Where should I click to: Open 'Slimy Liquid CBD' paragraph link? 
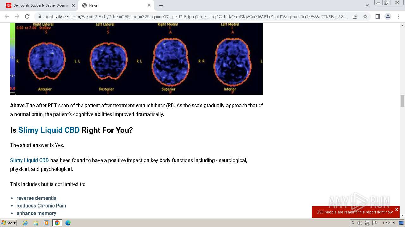[x=29, y=160]
